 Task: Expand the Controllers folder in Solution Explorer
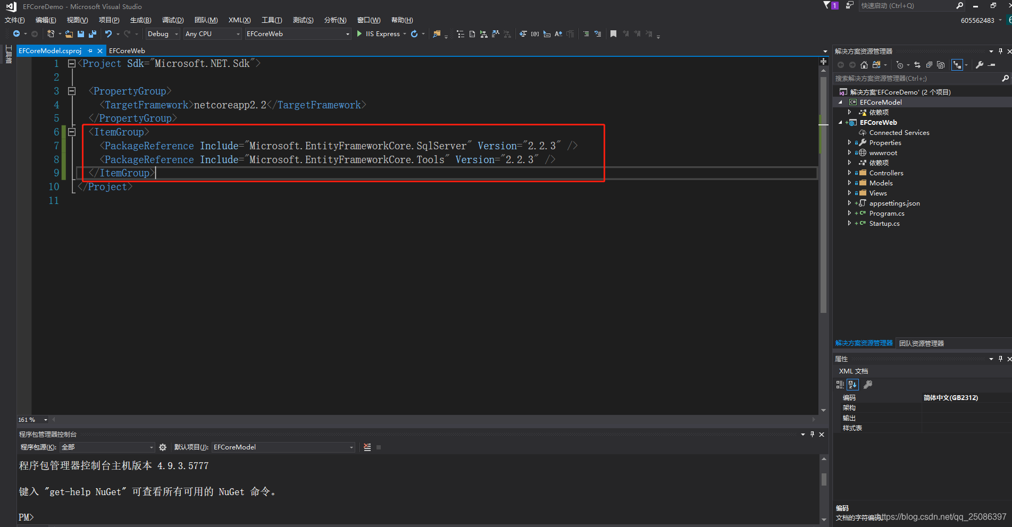point(849,173)
